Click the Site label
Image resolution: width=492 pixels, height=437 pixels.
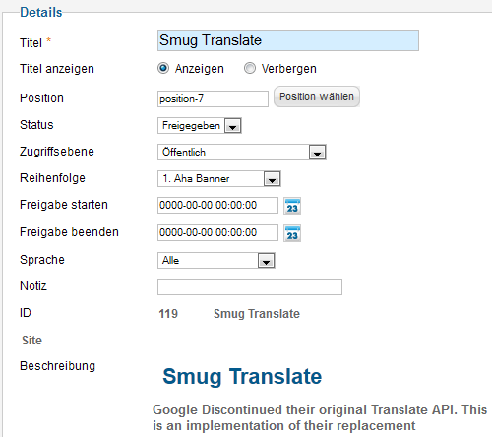(x=31, y=341)
